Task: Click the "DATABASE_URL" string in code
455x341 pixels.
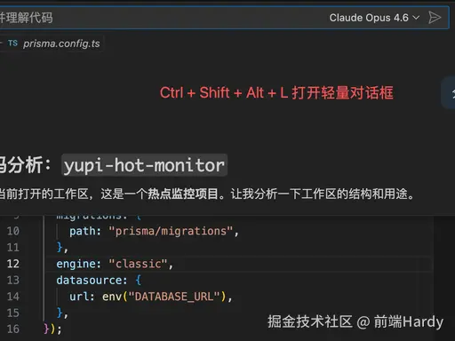Action: click(174, 297)
